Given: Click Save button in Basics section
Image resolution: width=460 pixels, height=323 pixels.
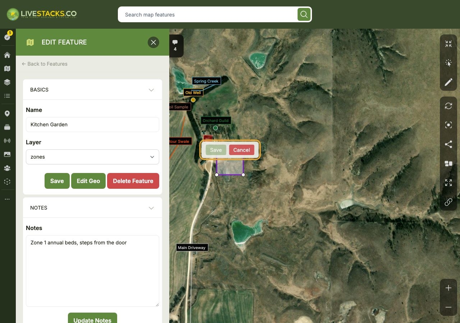Looking at the screenshot, I should pos(57,181).
